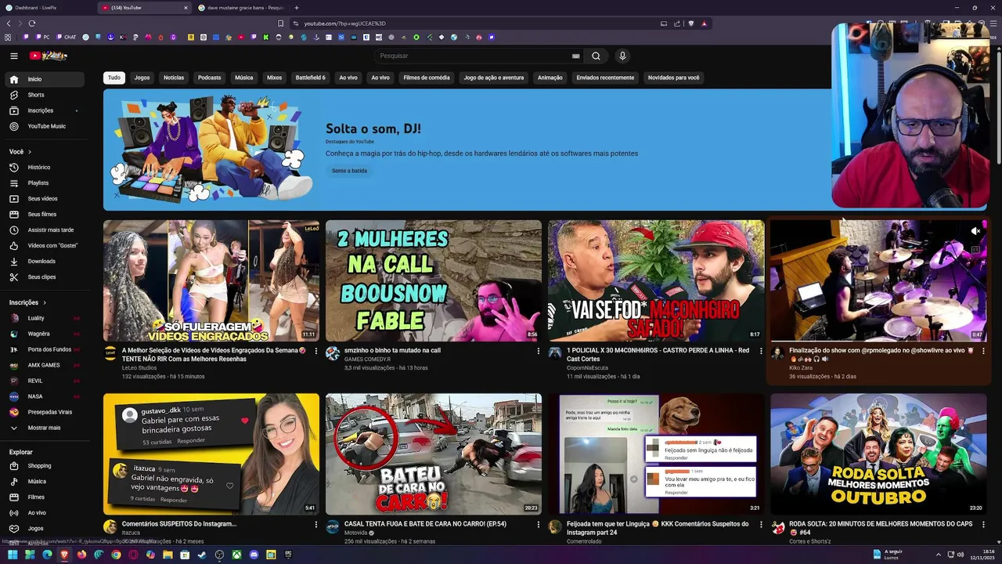1002x564 pixels.
Task: Open the Windows Start menu
Action: 13,555
